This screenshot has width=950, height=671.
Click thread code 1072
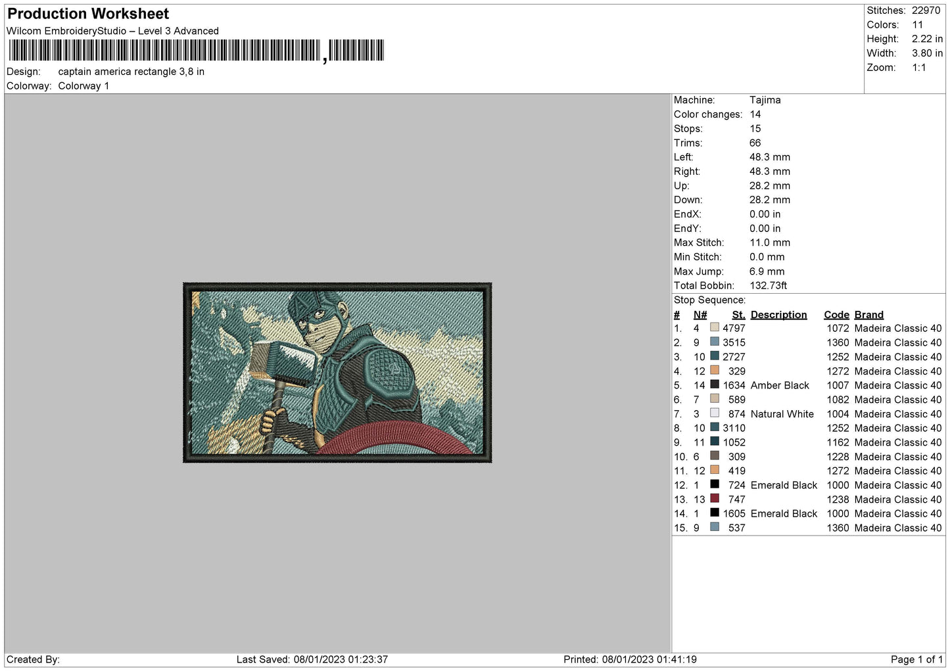(838, 328)
